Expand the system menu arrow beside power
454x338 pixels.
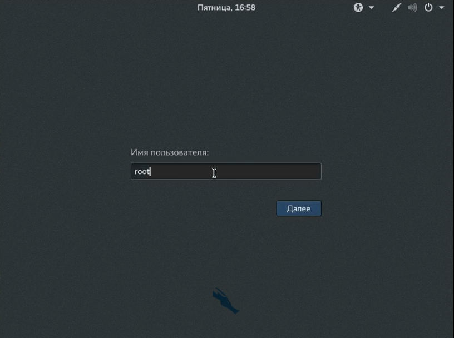point(442,8)
